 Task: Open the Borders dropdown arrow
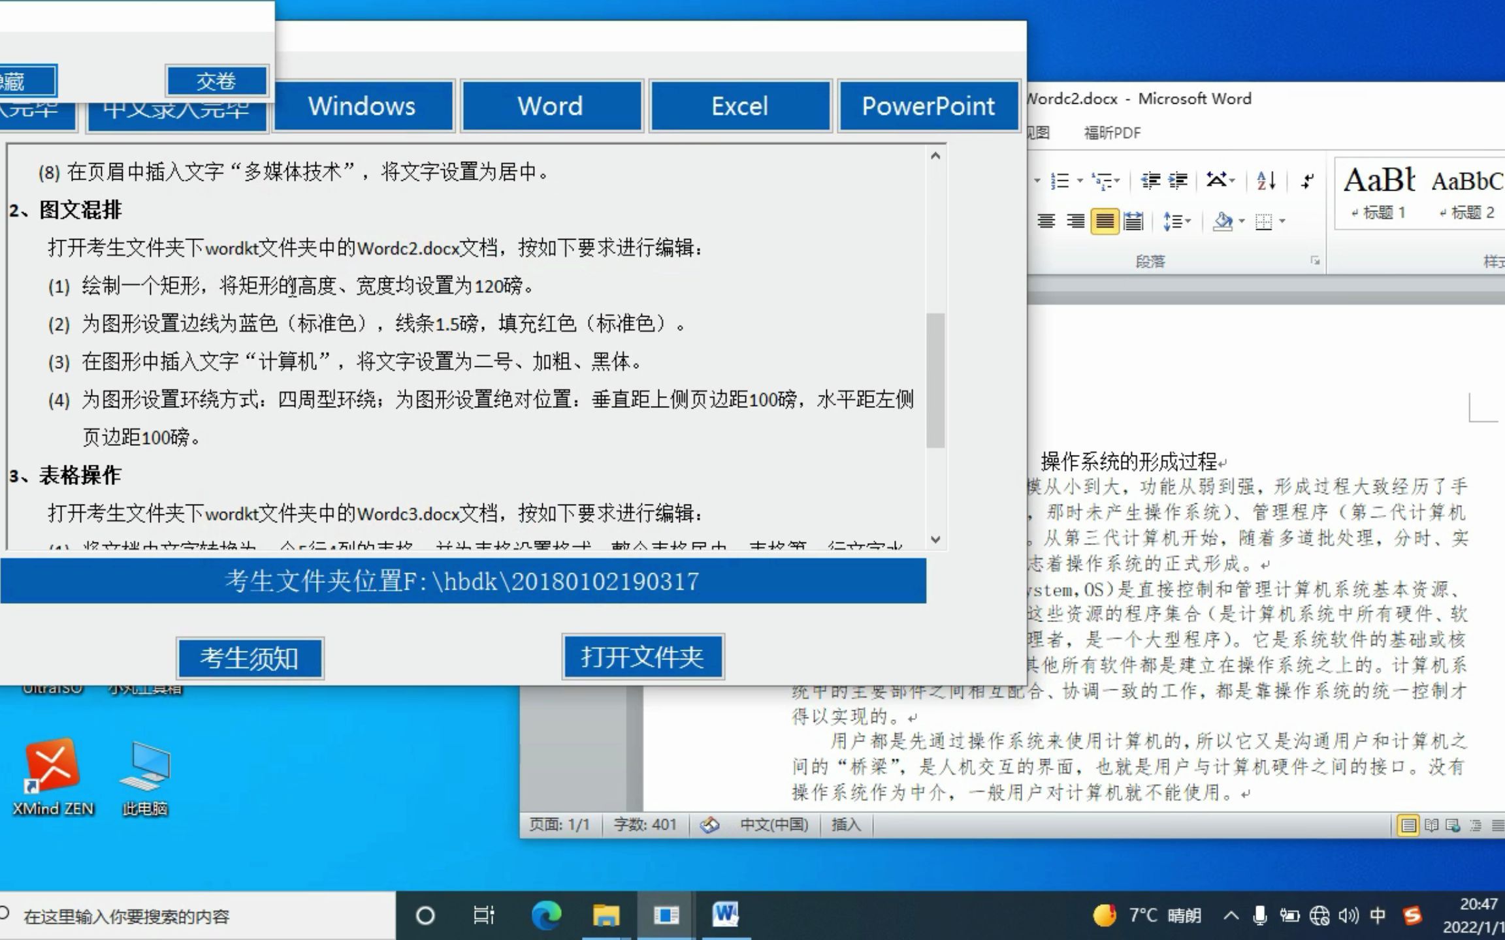pos(1282,222)
